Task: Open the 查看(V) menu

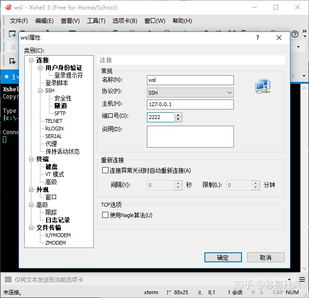Action: [x=70, y=21]
